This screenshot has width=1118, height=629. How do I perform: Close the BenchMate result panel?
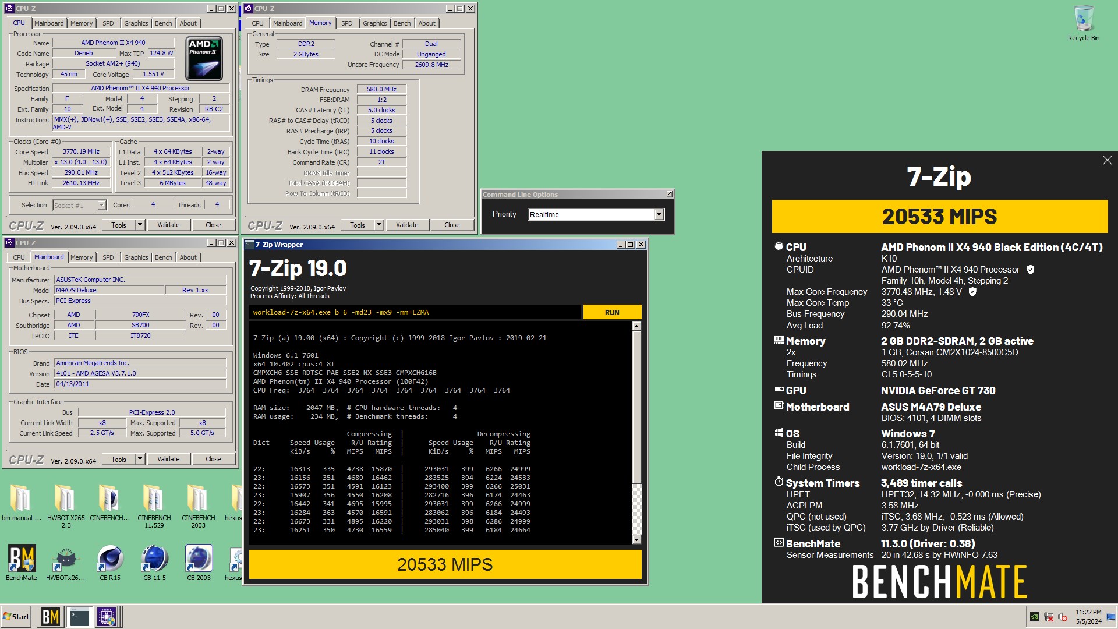(x=1107, y=160)
